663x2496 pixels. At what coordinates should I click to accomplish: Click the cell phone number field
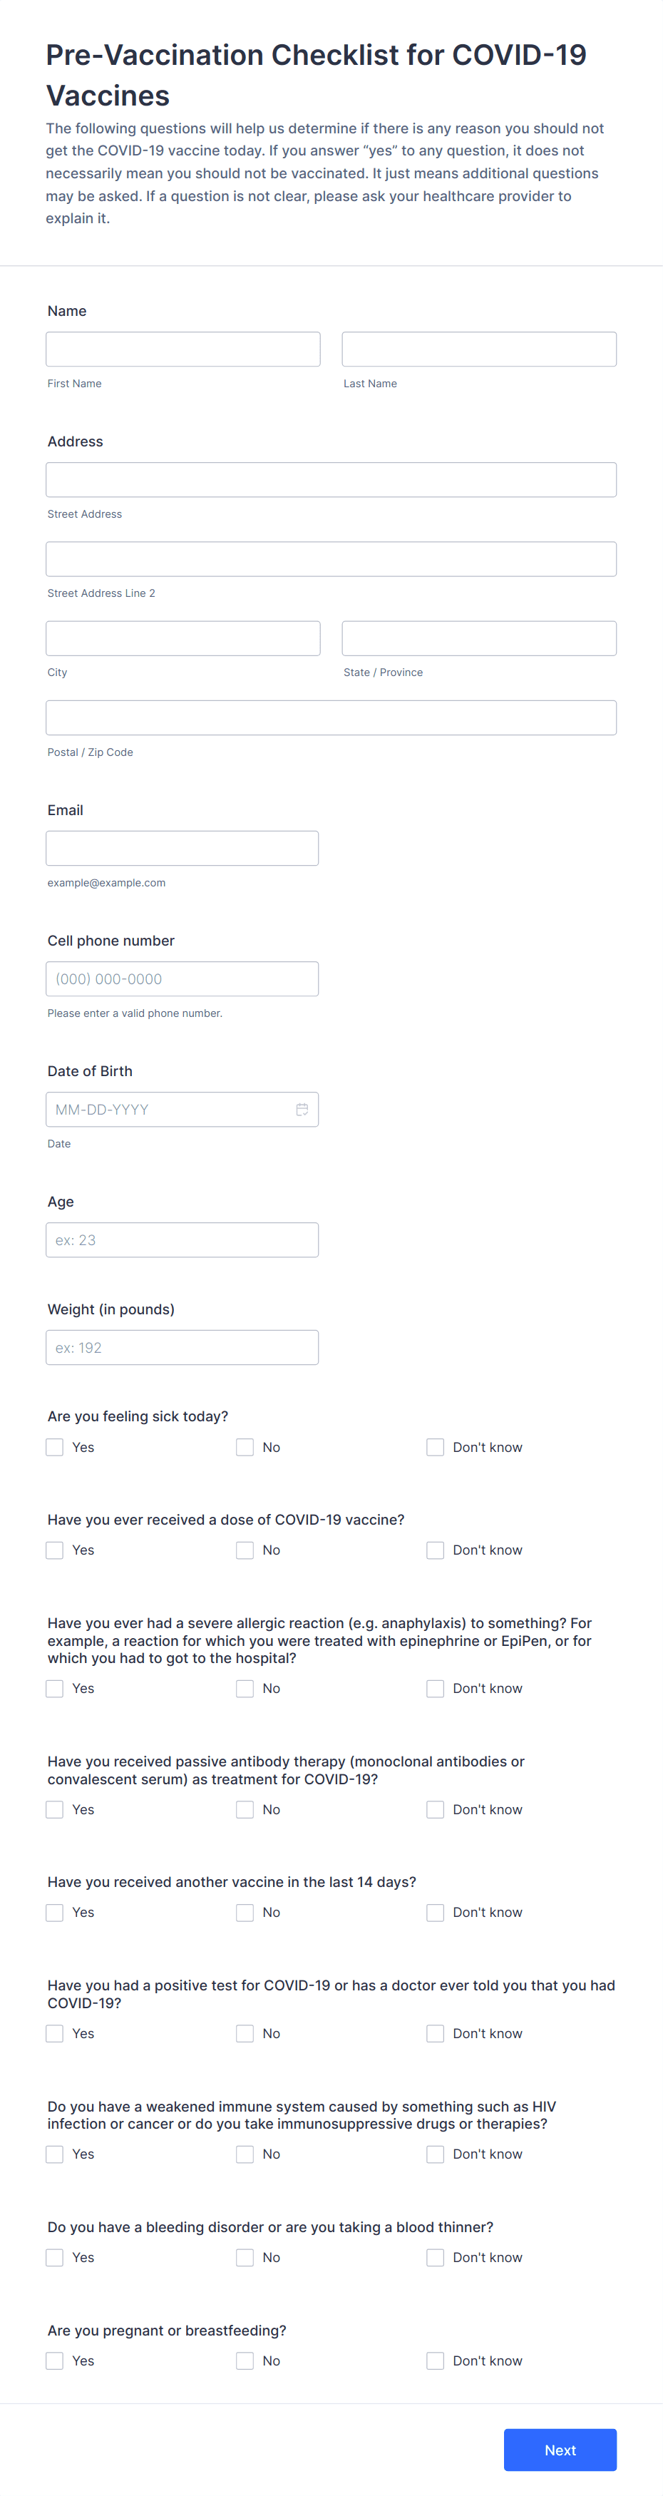(183, 978)
